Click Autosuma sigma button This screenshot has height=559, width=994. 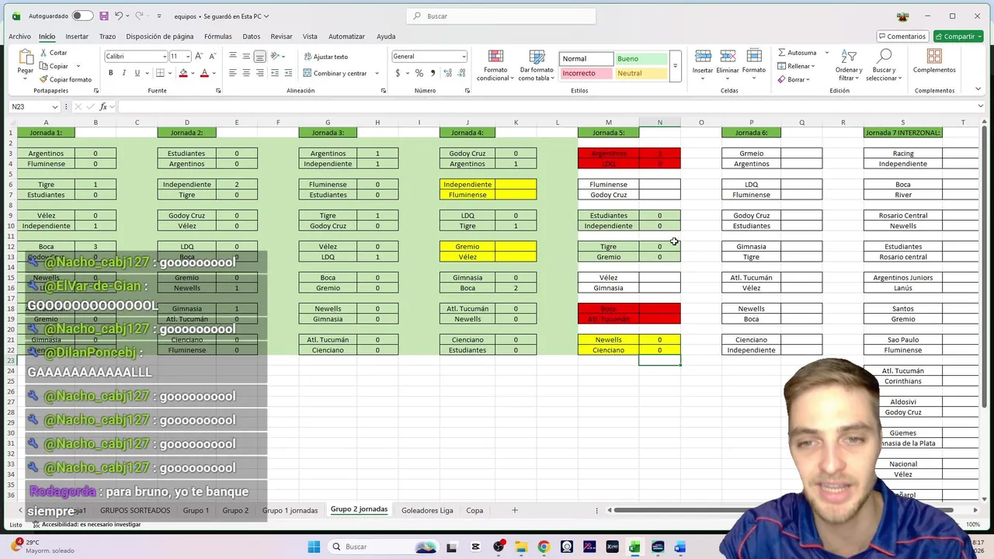[798, 53]
